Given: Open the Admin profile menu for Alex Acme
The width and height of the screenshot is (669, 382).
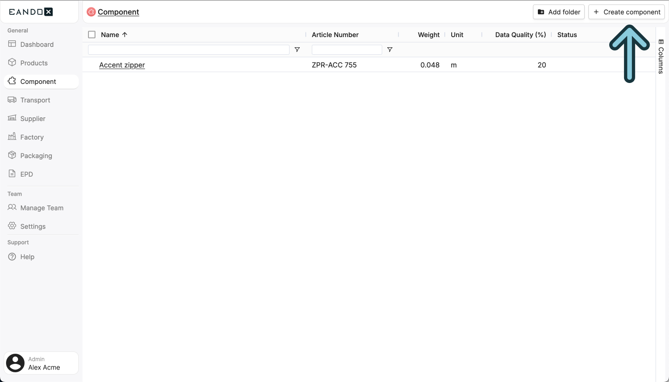Looking at the screenshot, I should tap(41, 363).
